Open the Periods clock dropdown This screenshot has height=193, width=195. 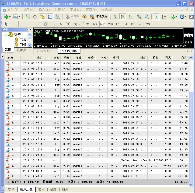(183, 17)
